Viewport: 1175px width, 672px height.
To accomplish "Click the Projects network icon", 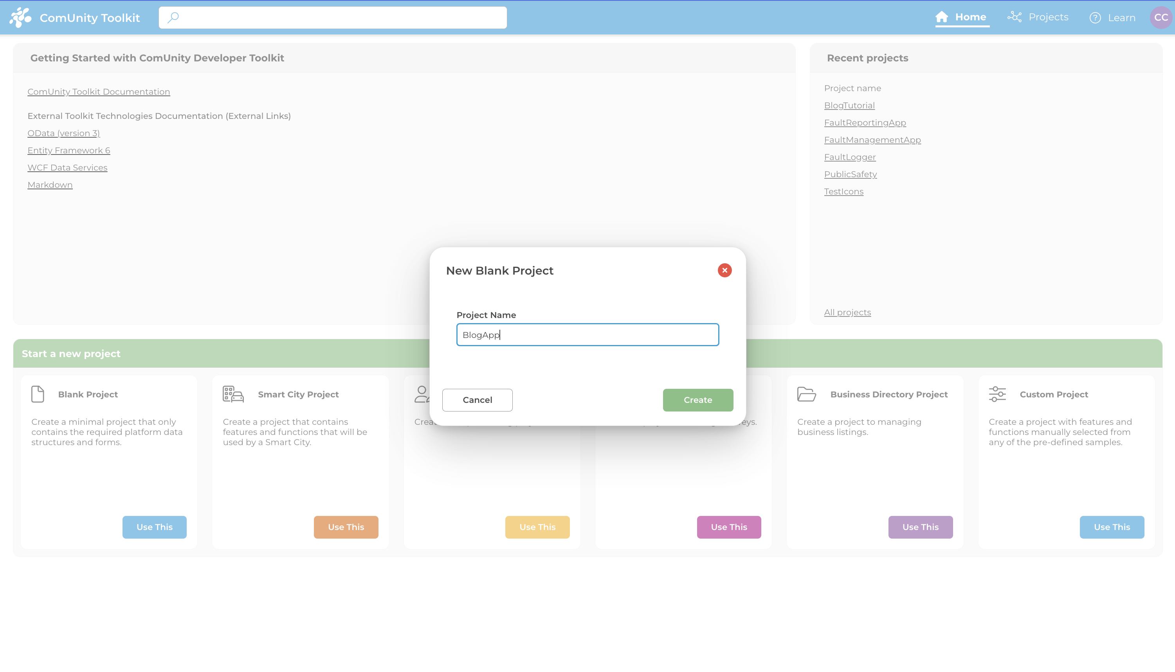I will (x=1015, y=17).
